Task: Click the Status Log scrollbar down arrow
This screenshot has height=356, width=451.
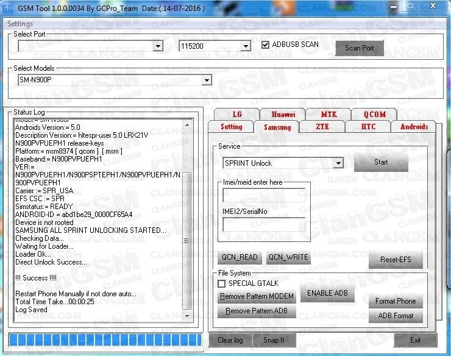Action: pos(187,316)
